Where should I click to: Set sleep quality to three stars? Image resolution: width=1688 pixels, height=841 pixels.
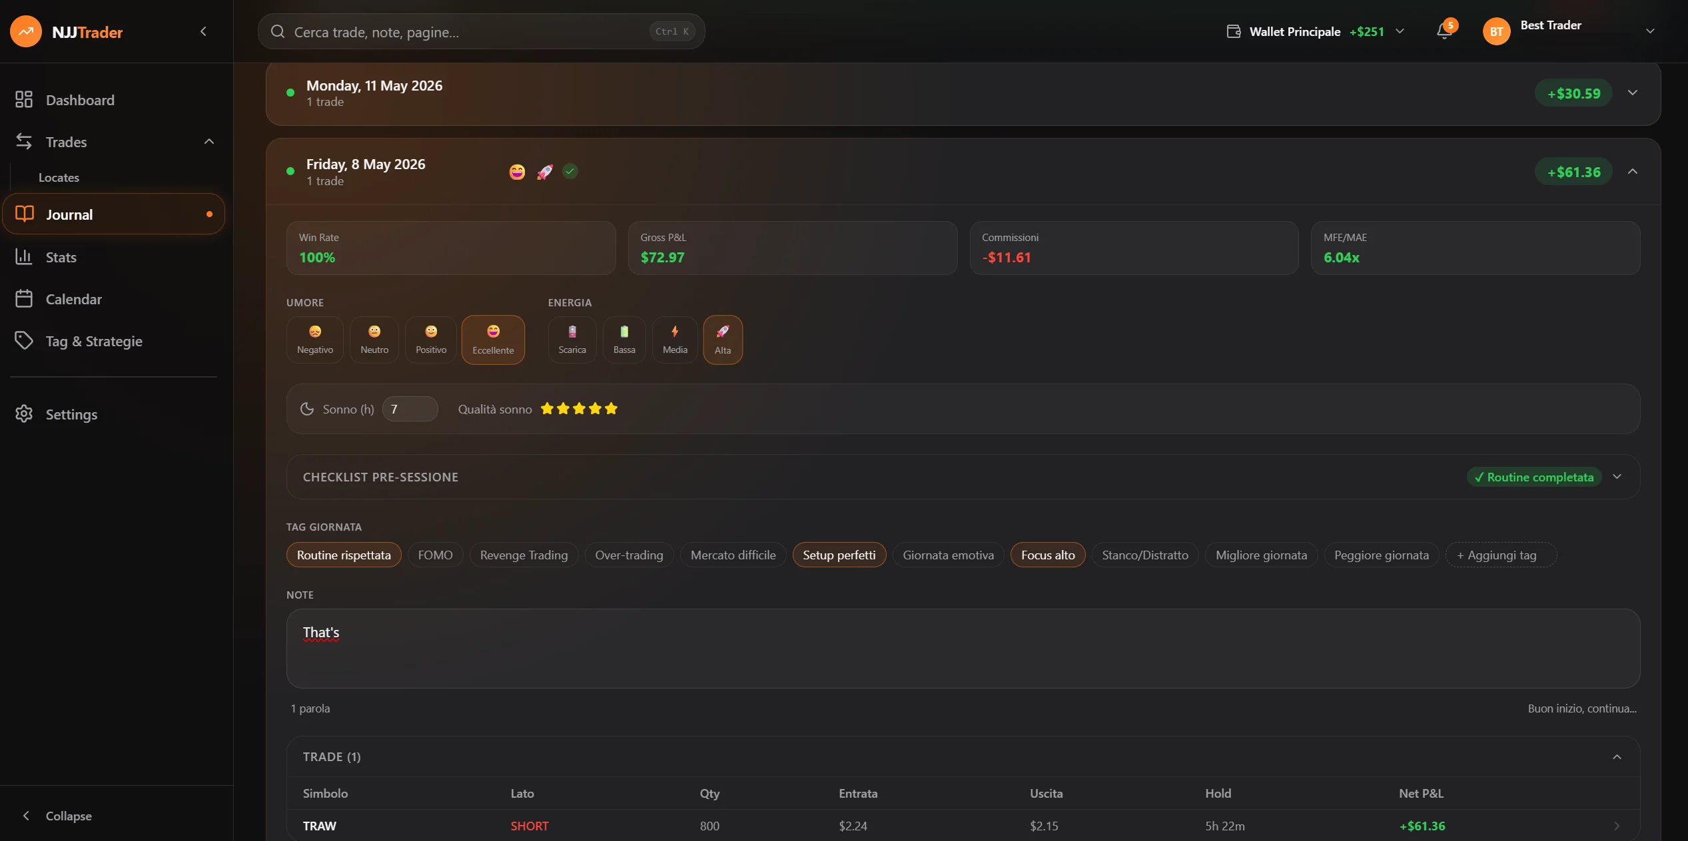click(579, 408)
